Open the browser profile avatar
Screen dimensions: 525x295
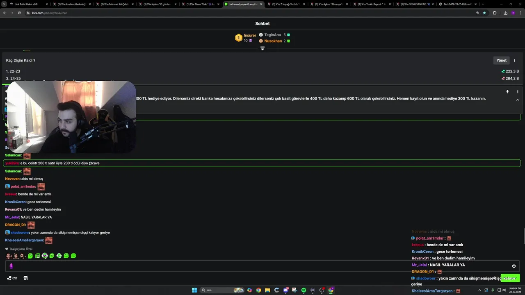pyautogui.click(x=513, y=13)
